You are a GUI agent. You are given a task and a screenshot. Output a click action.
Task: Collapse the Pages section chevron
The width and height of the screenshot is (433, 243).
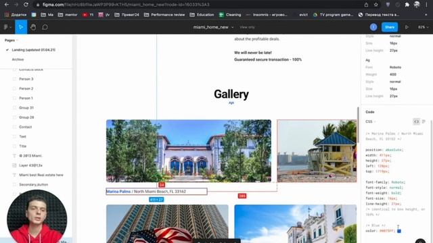pyautogui.click(x=18, y=40)
